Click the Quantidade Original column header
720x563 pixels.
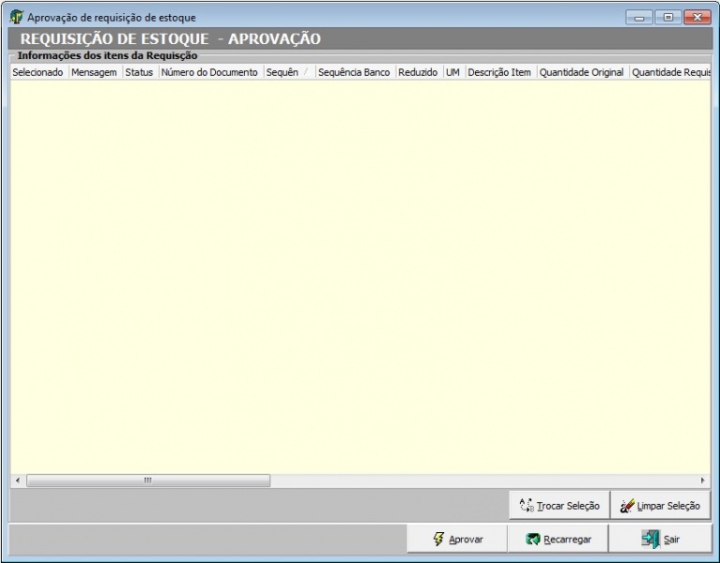(581, 72)
